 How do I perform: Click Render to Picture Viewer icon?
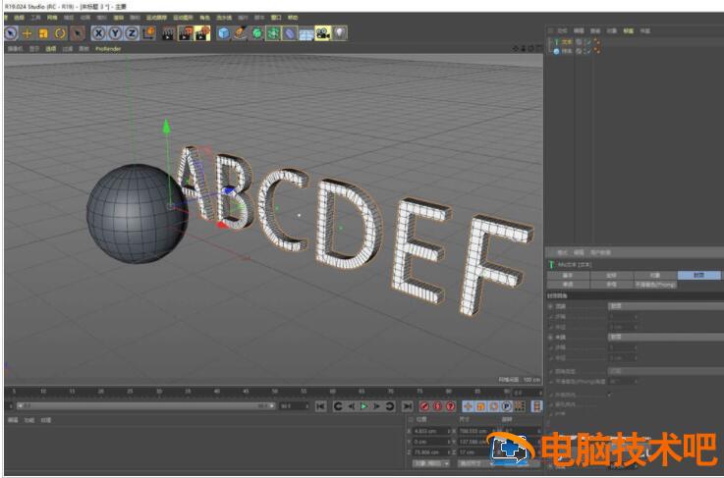point(186,33)
